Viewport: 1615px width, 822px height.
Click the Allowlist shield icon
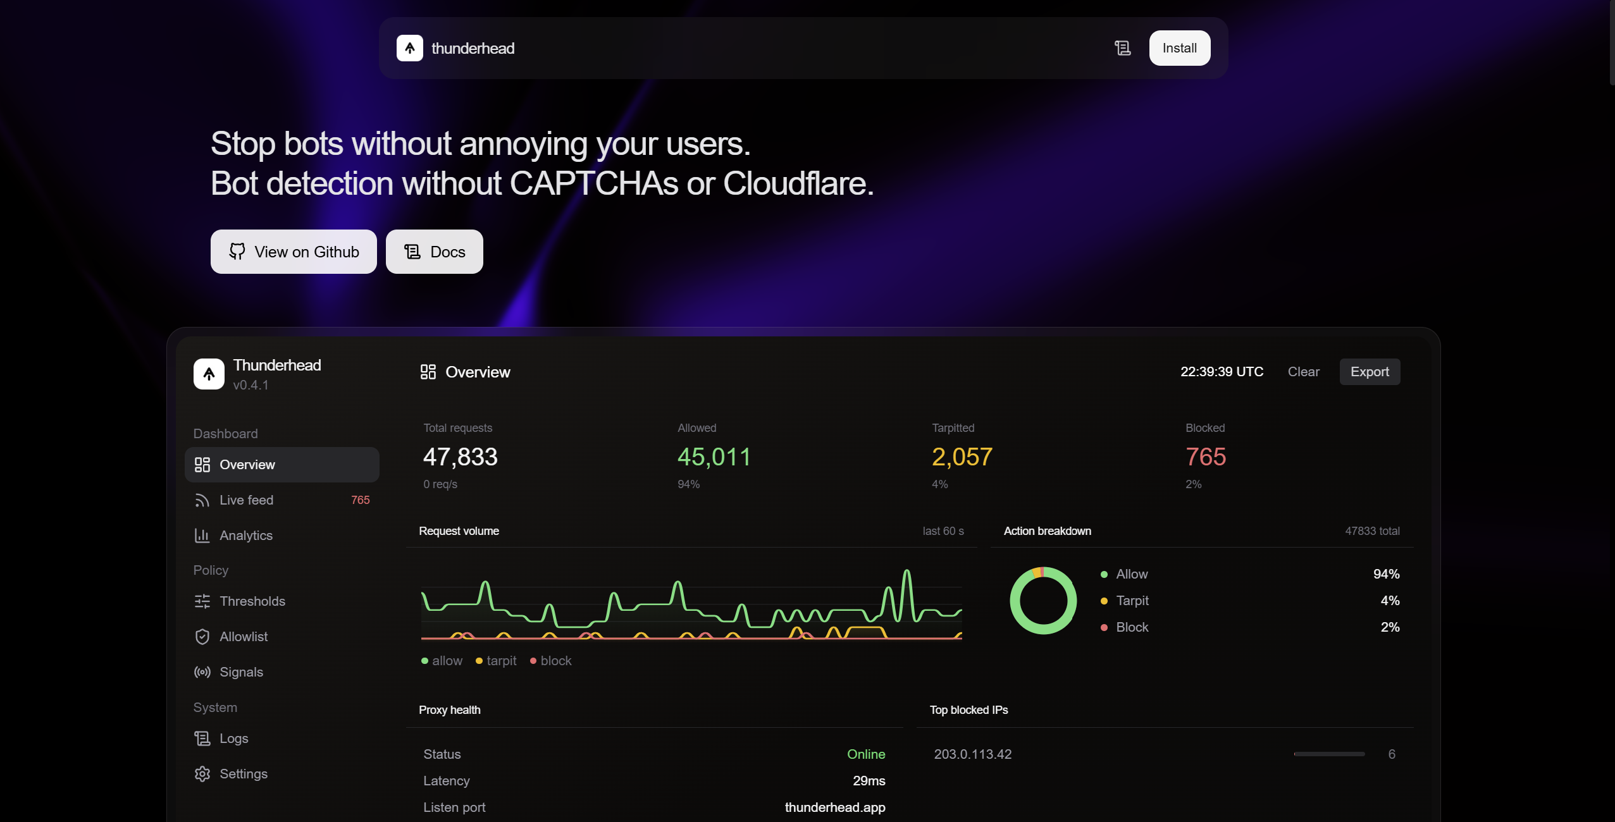point(202,637)
